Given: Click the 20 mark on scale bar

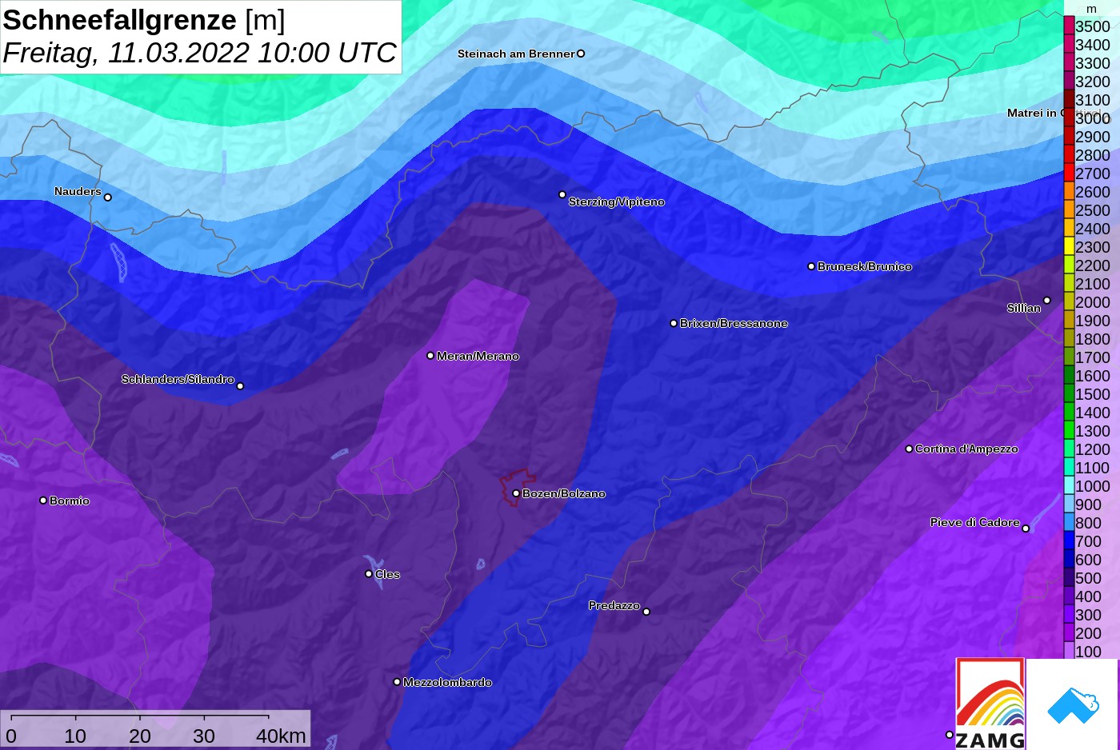Looking at the screenshot, I should [140, 736].
